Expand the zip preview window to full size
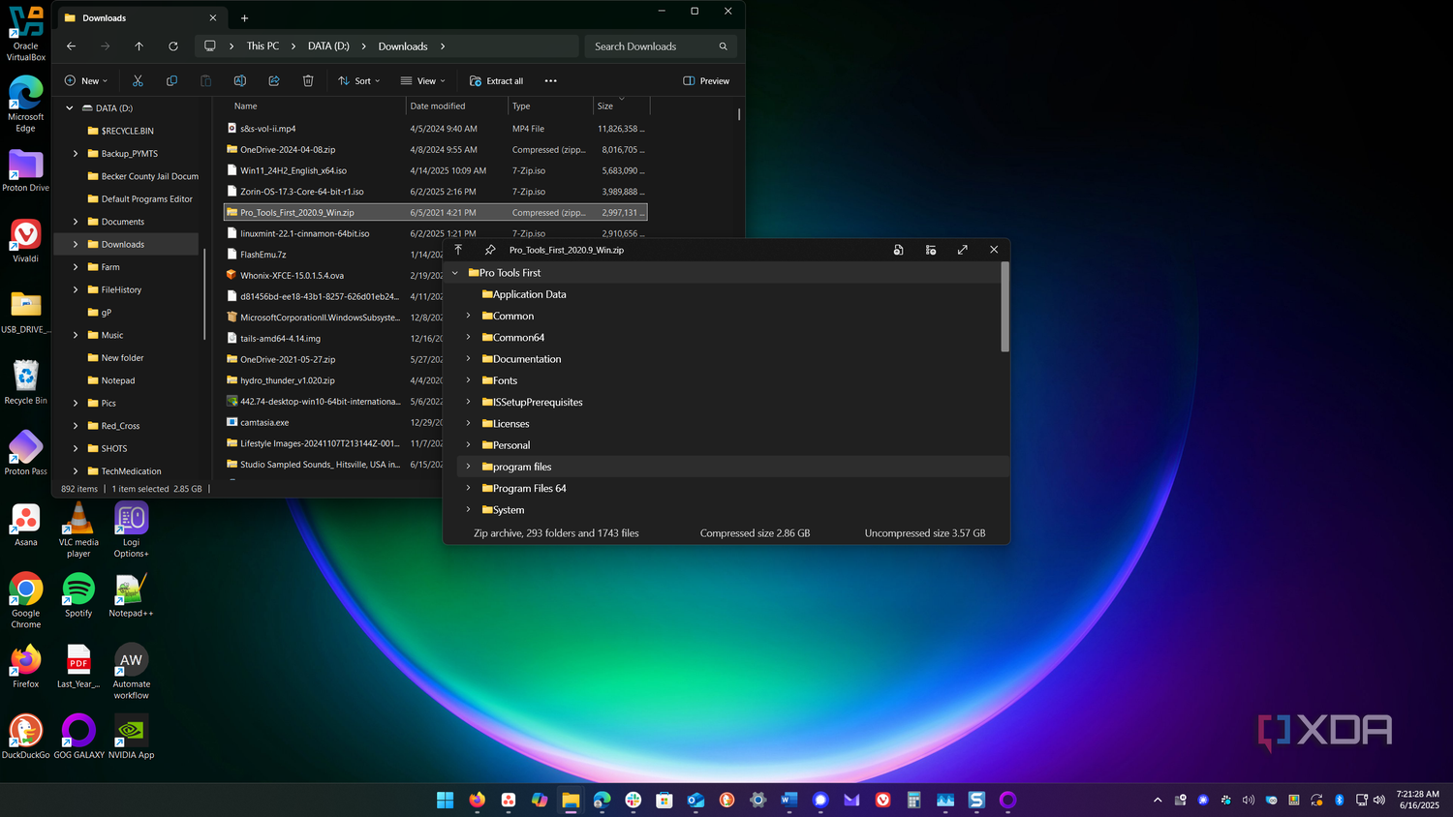This screenshot has width=1453, height=817. [963, 250]
